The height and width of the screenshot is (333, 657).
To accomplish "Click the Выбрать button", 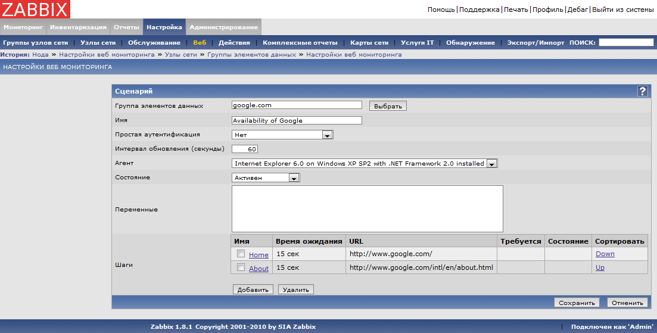I will point(388,106).
